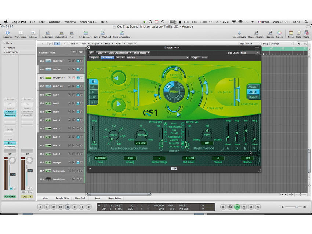This screenshot has height=234, width=312.
Task: Open the Notes panel icon
Action: [291, 33]
